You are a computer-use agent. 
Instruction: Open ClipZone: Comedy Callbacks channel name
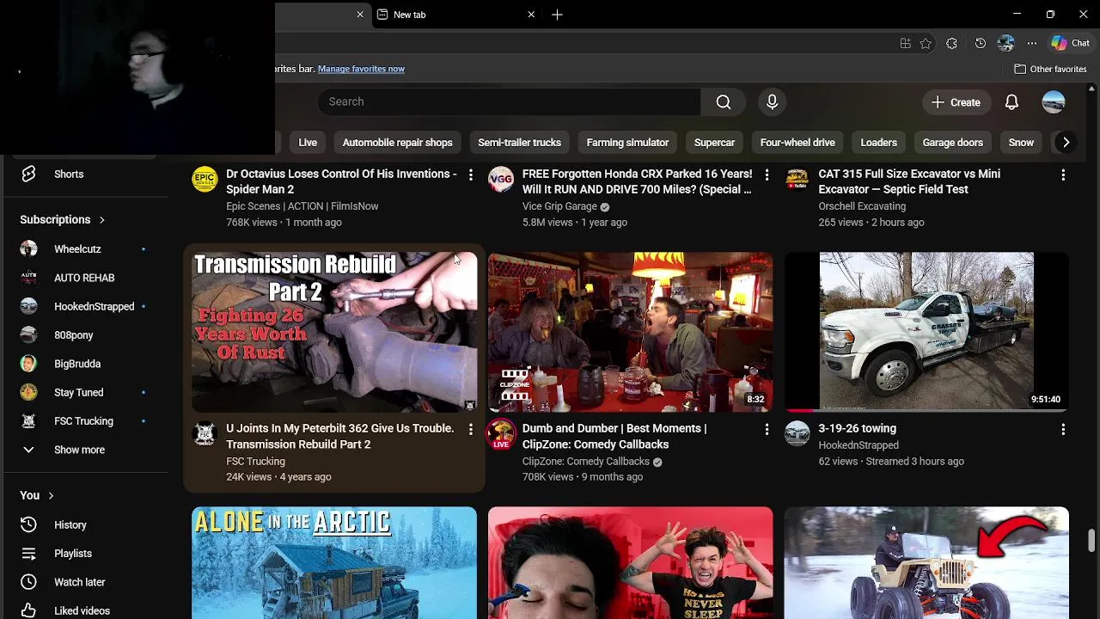586,462
